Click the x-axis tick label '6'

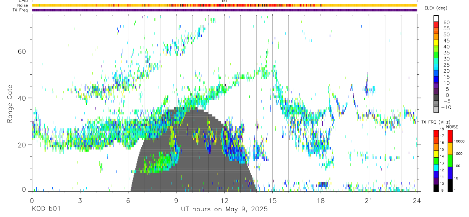point(128,201)
